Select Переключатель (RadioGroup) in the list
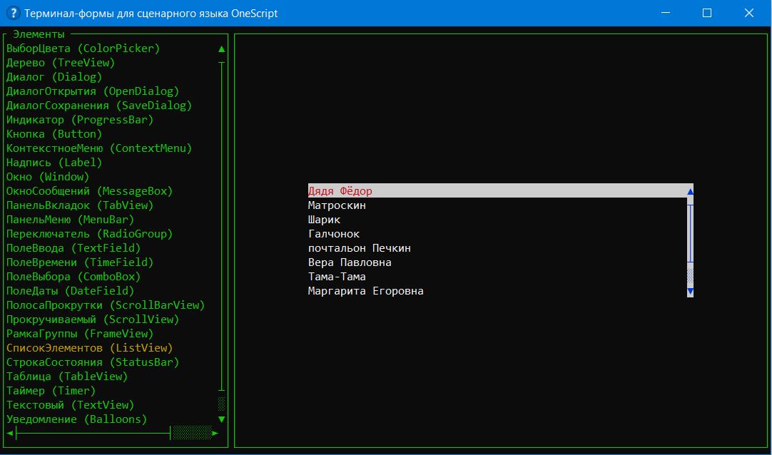Screen dimensions: 772x455 coord(89,234)
